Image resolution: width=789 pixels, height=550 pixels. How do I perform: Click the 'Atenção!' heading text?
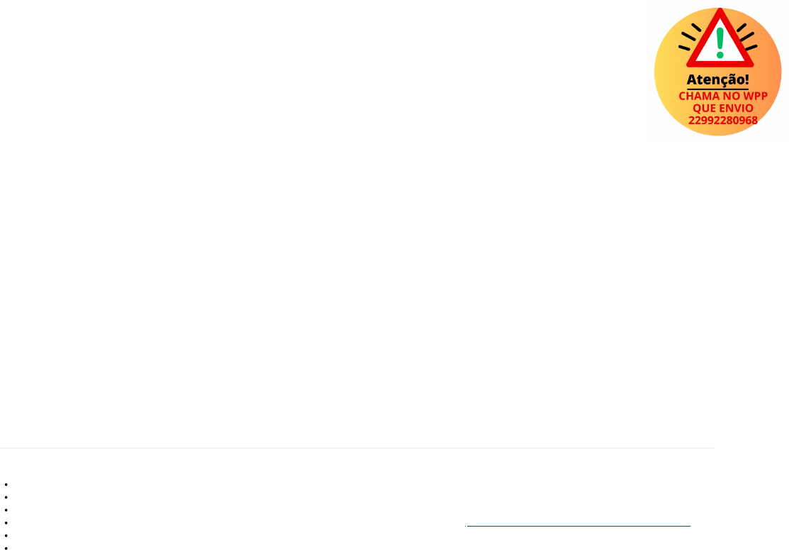tap(717, 79)
